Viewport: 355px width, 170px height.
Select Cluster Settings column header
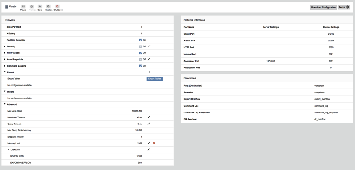(x=331, y=27)
